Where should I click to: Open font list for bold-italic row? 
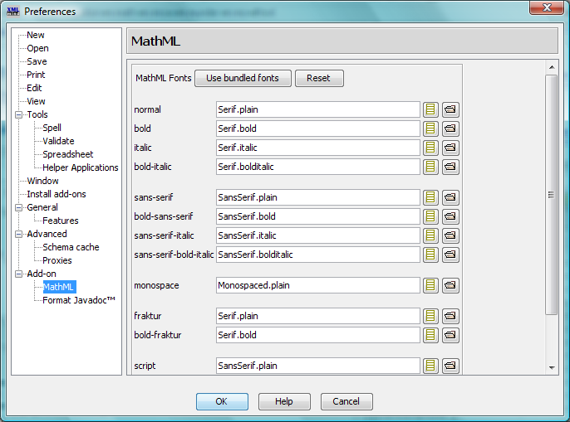pyautogui.click(x=430, y=167)
